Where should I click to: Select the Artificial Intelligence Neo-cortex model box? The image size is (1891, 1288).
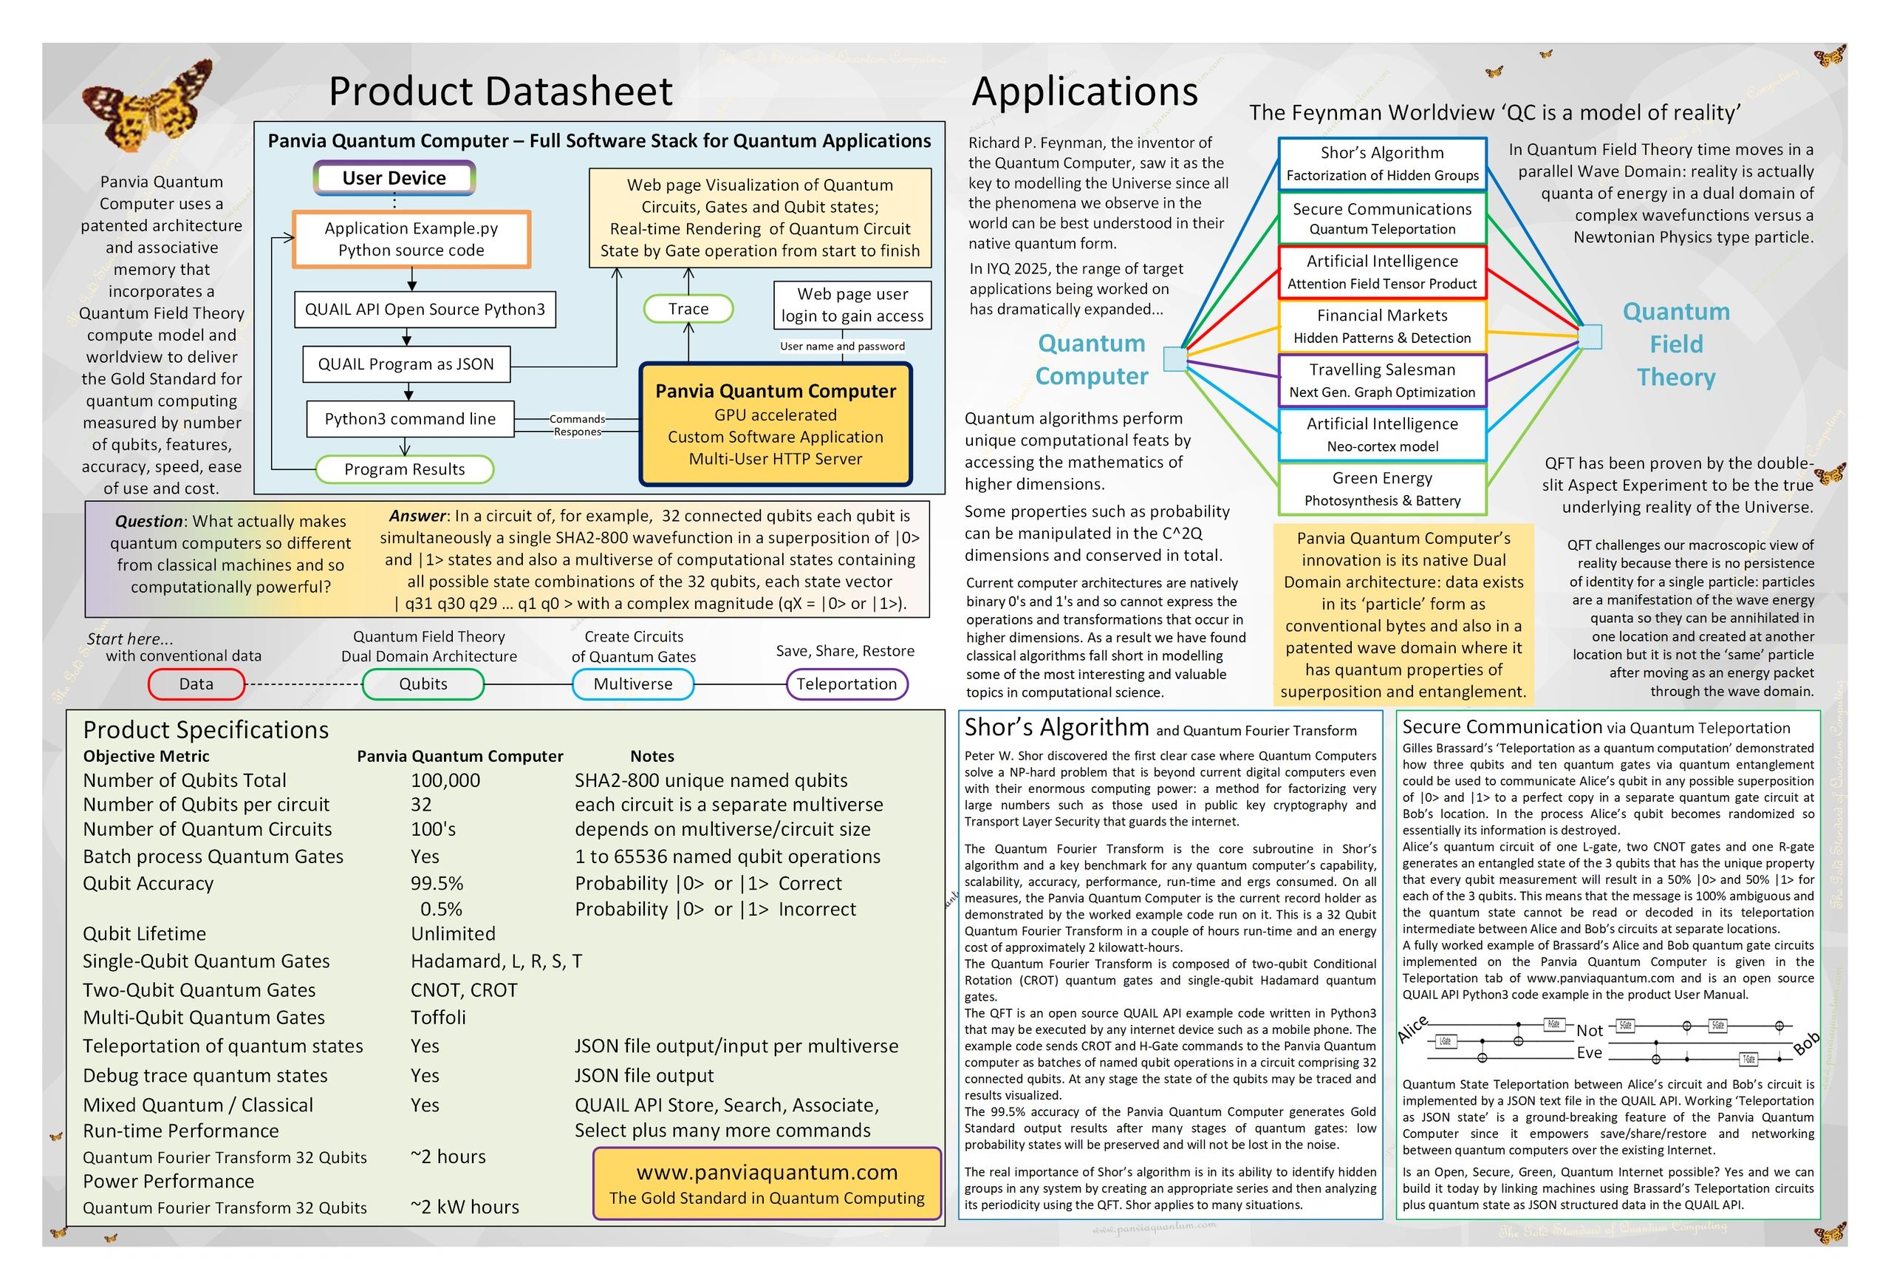1383,435
